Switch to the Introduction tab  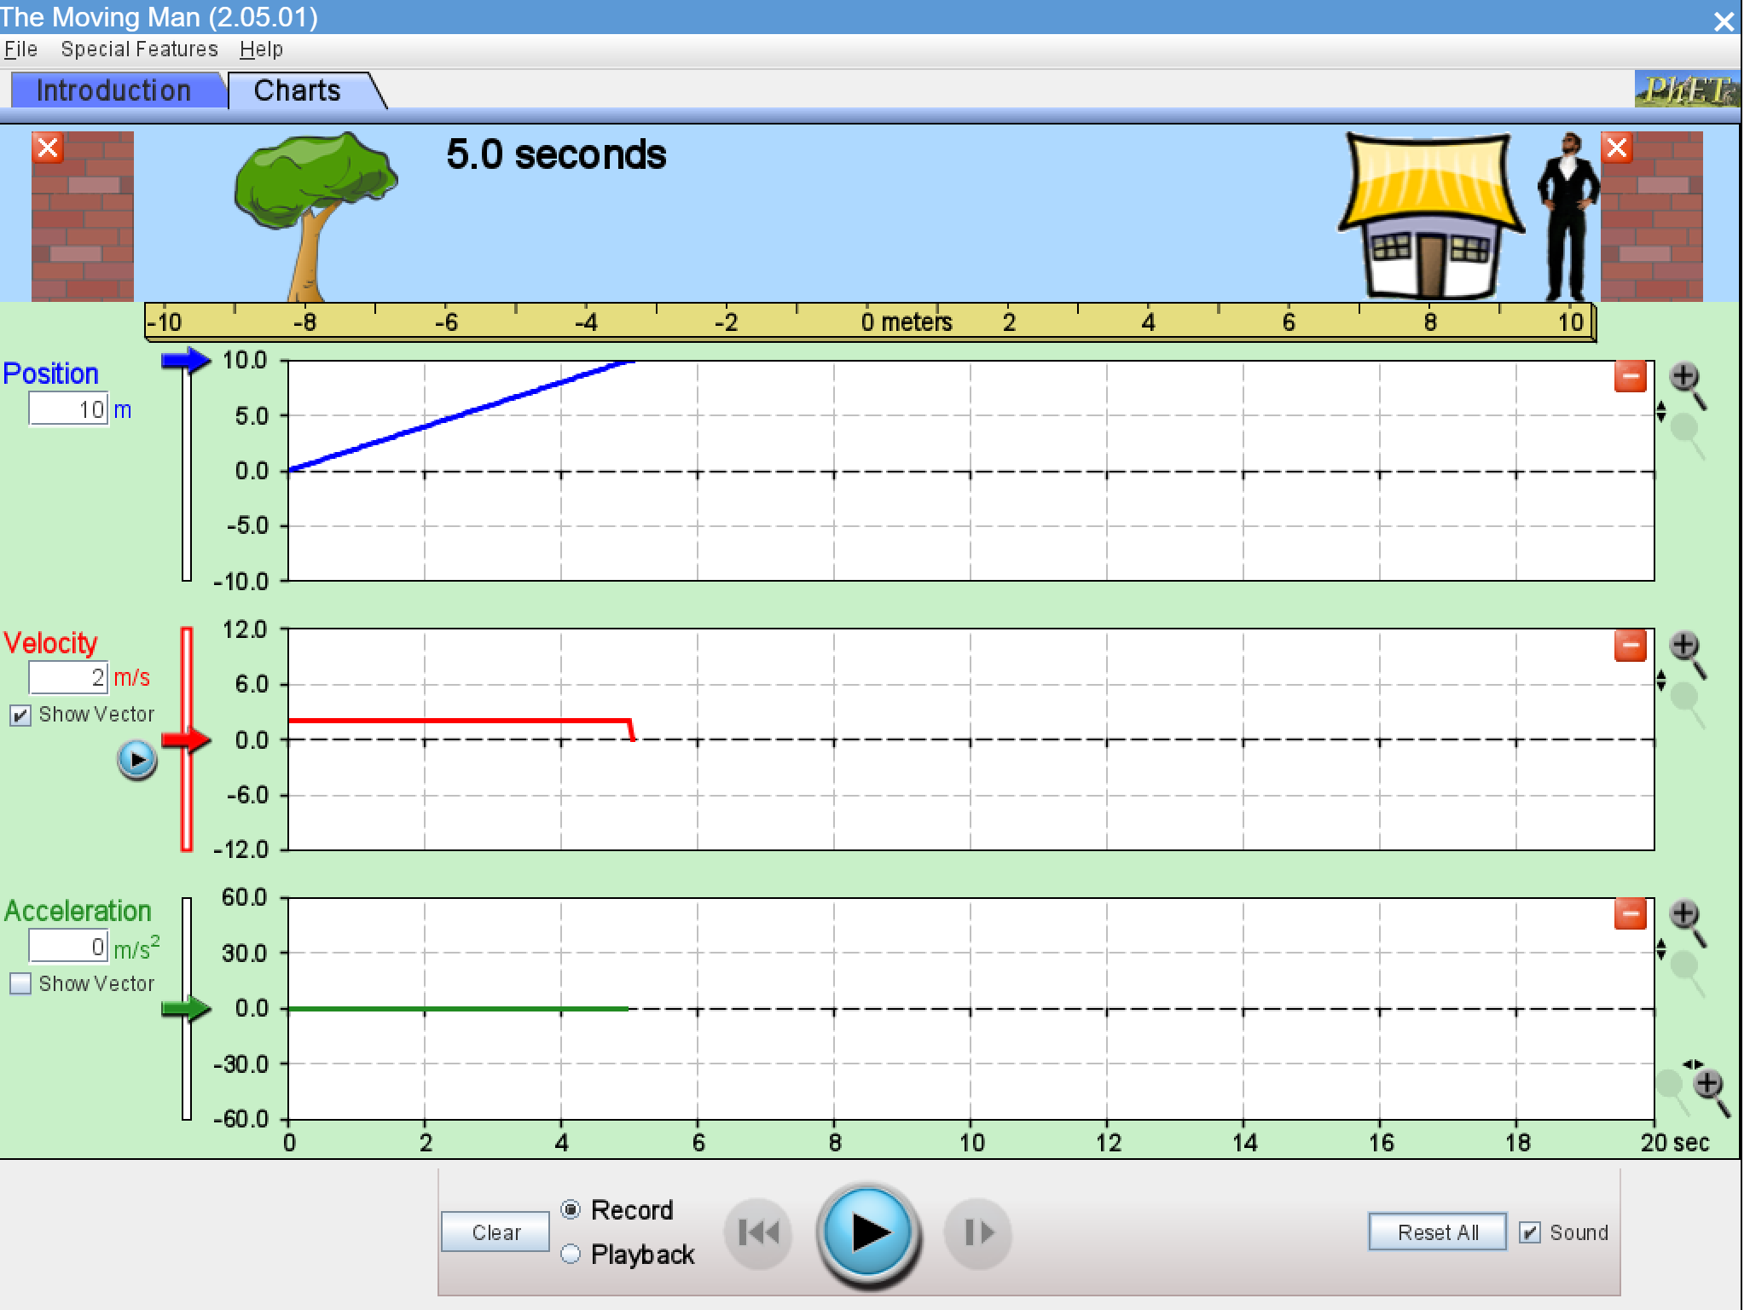point(114,90)
